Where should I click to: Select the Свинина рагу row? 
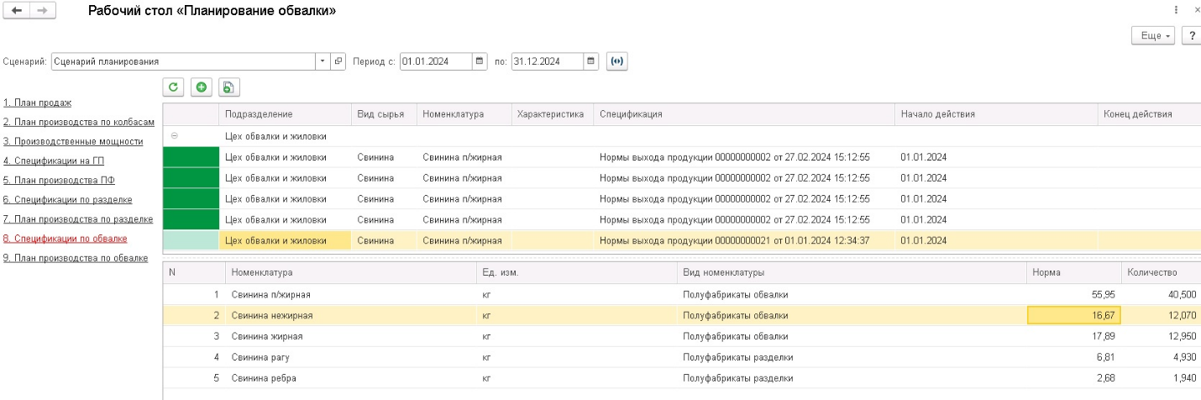pos(260,357)
